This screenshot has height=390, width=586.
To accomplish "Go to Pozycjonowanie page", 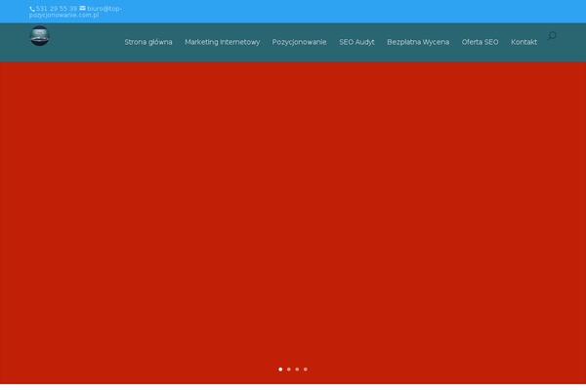I will (299, 42).
